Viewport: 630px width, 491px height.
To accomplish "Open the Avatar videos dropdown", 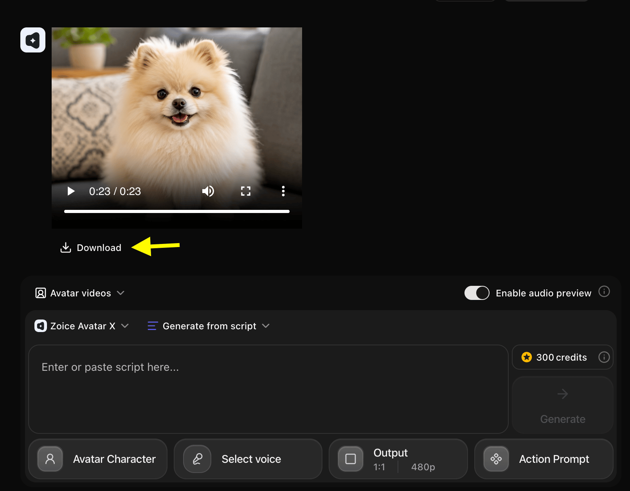I will [80, 293].
